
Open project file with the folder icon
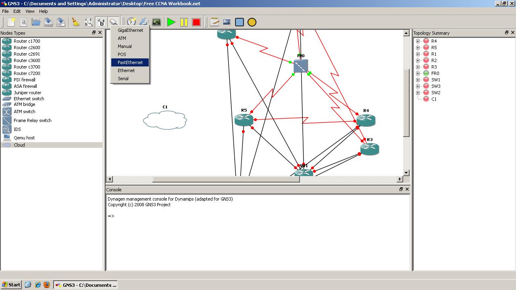(36, 22)
